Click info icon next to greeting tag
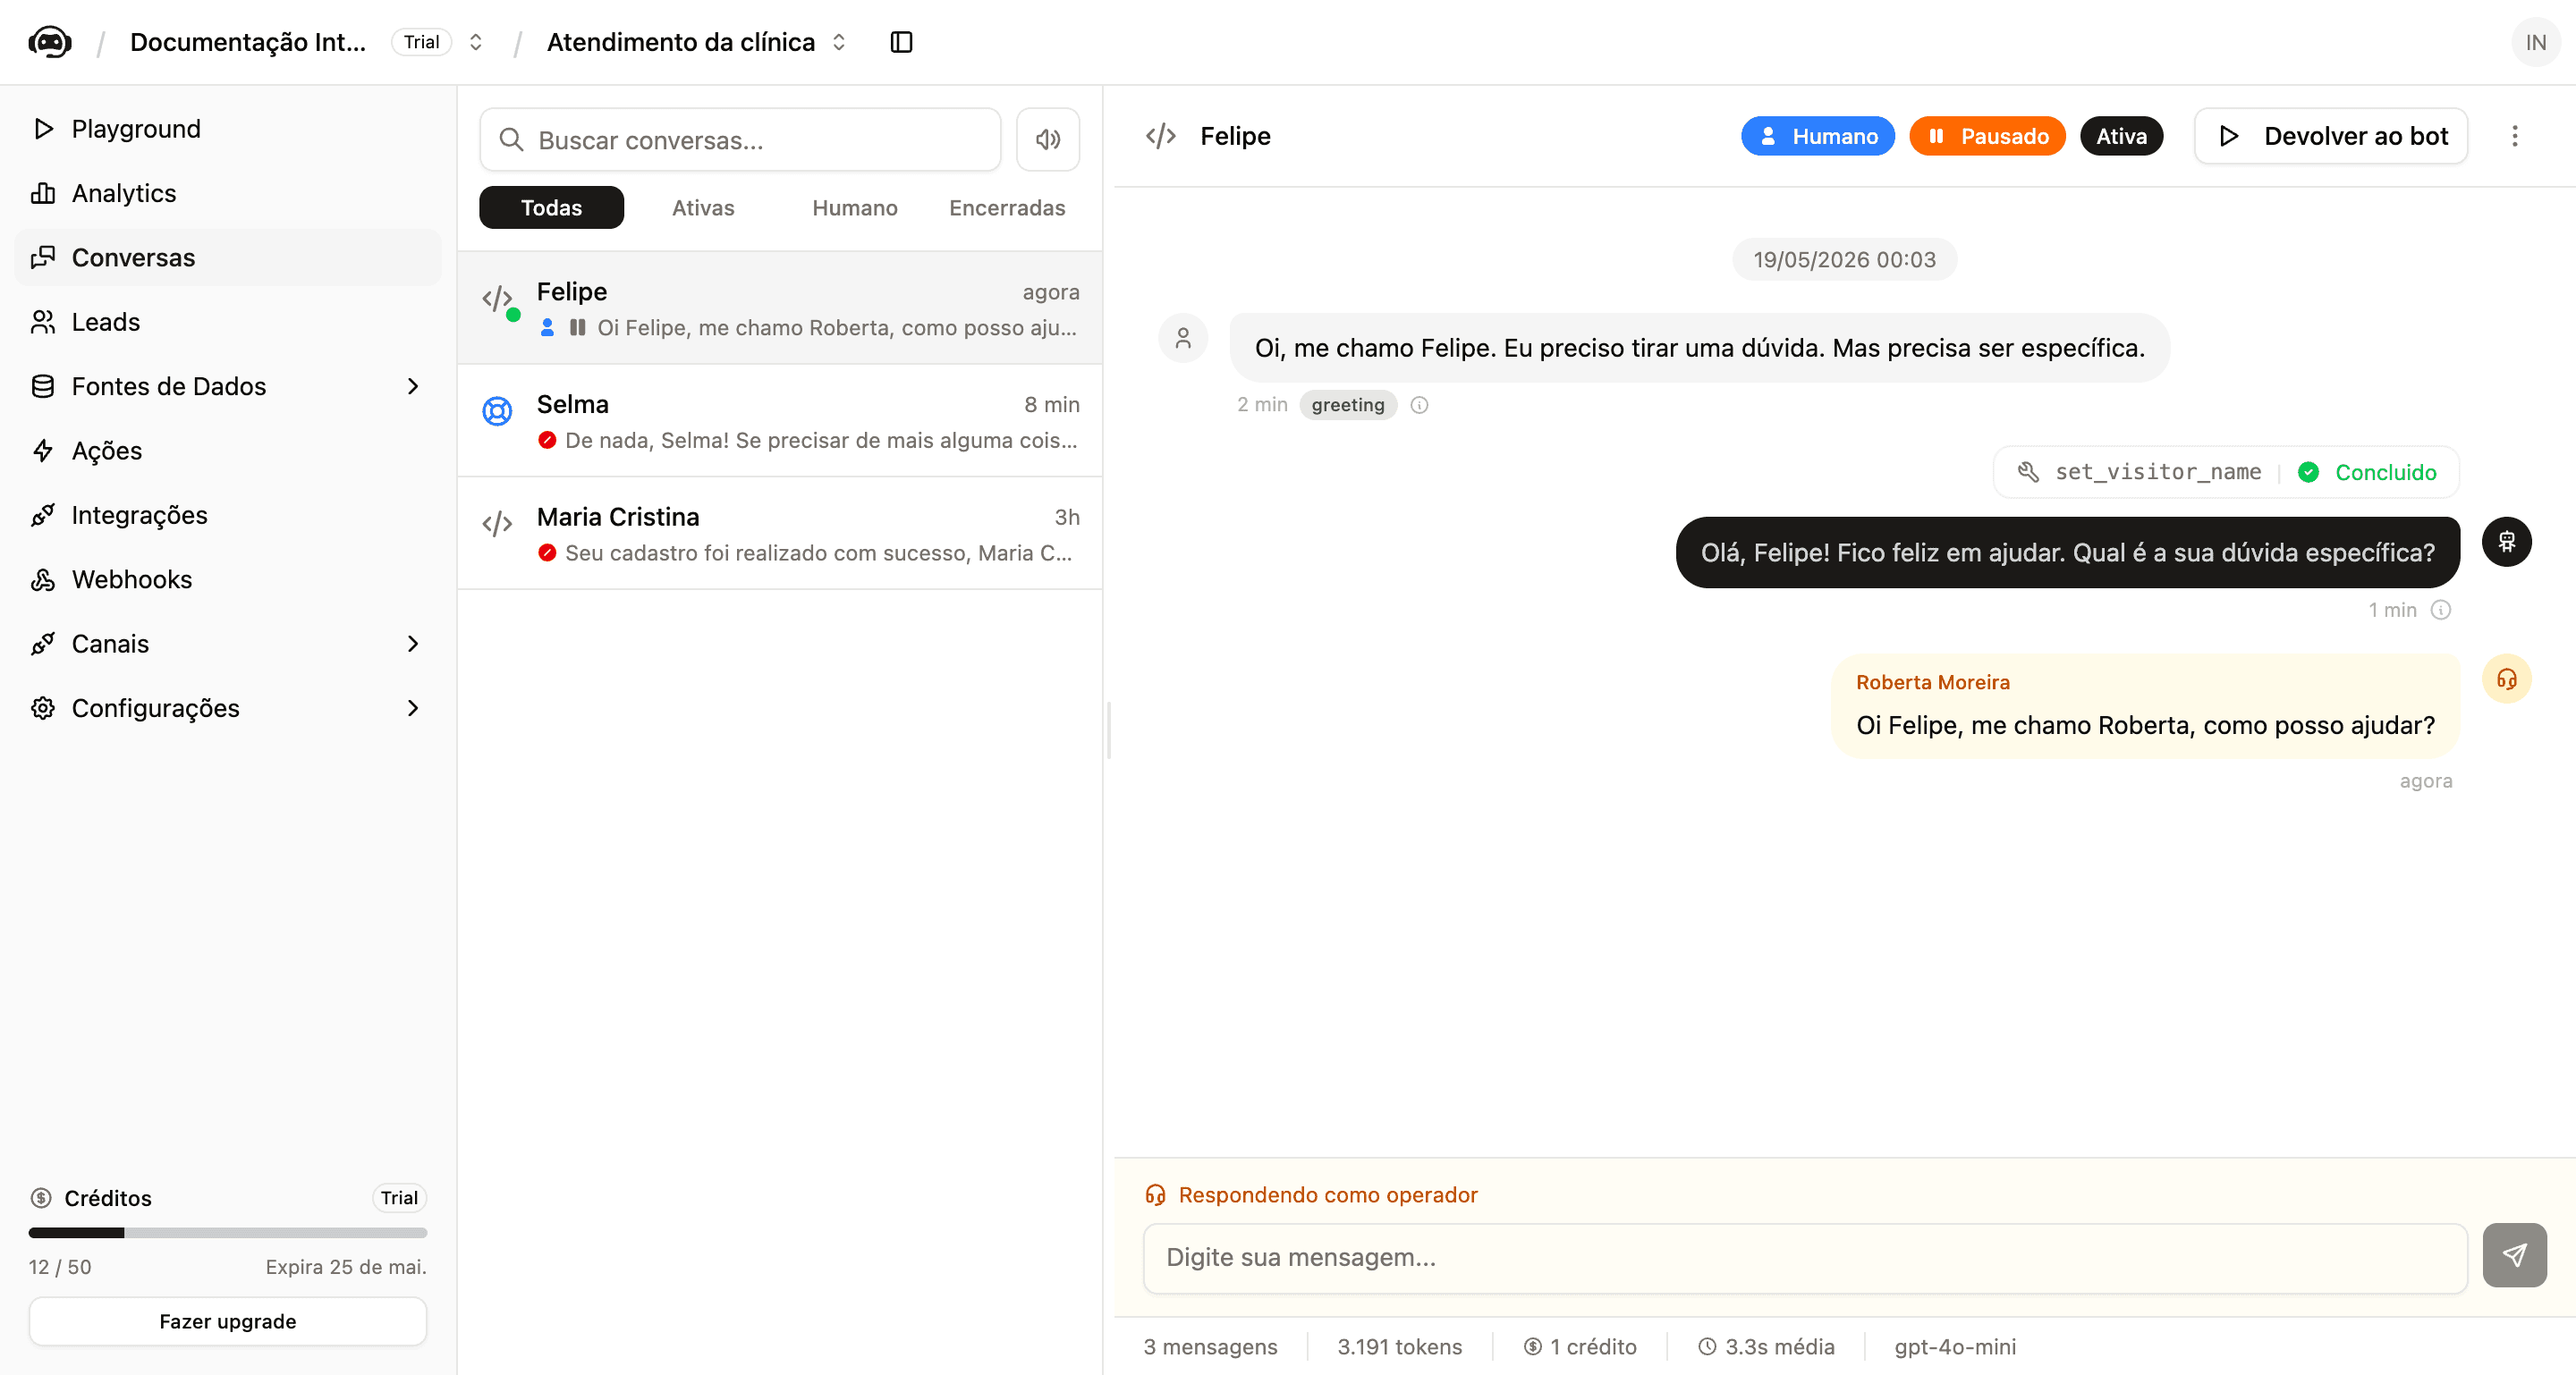The height and width of the screenshot is (1375, 2576). tap(1419, 405)
